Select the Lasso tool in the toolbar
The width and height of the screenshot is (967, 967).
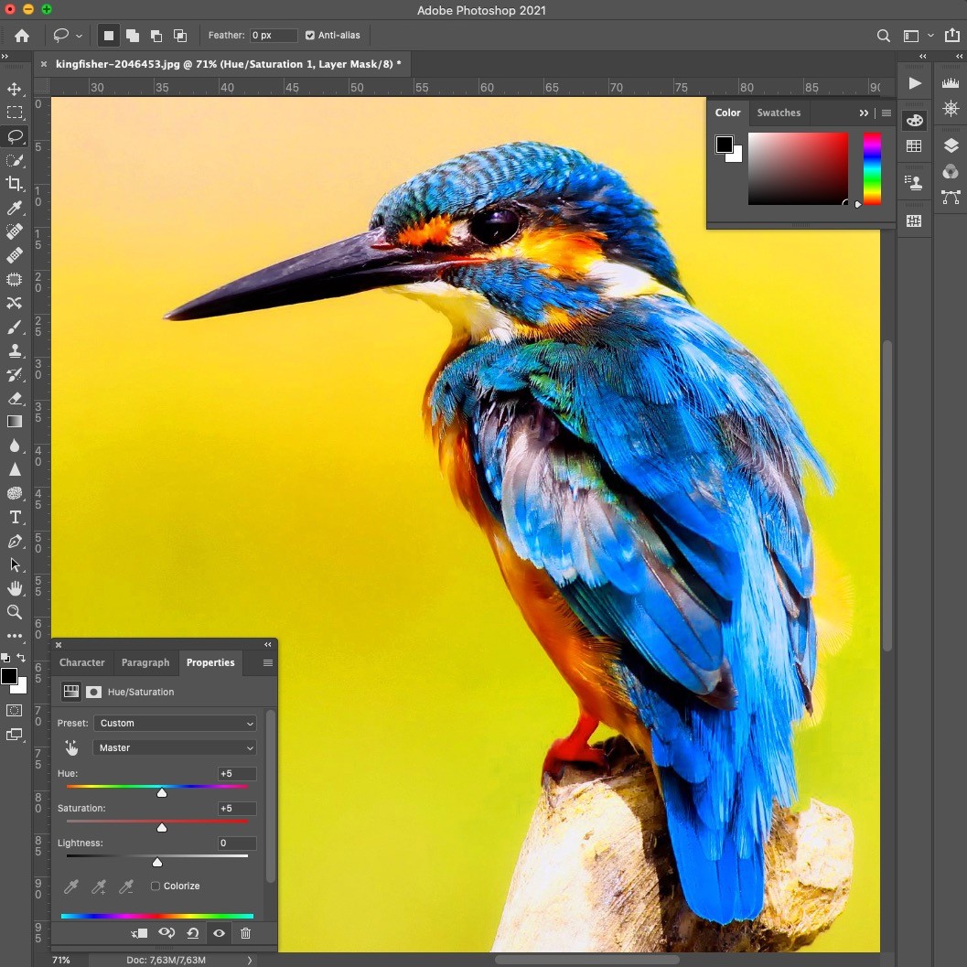pyautogui.click(x=15, y=136)
